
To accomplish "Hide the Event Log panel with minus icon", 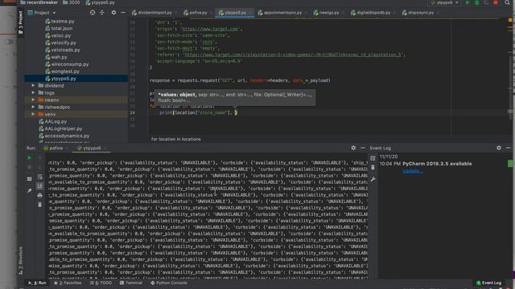I will [x=508, y=148].
